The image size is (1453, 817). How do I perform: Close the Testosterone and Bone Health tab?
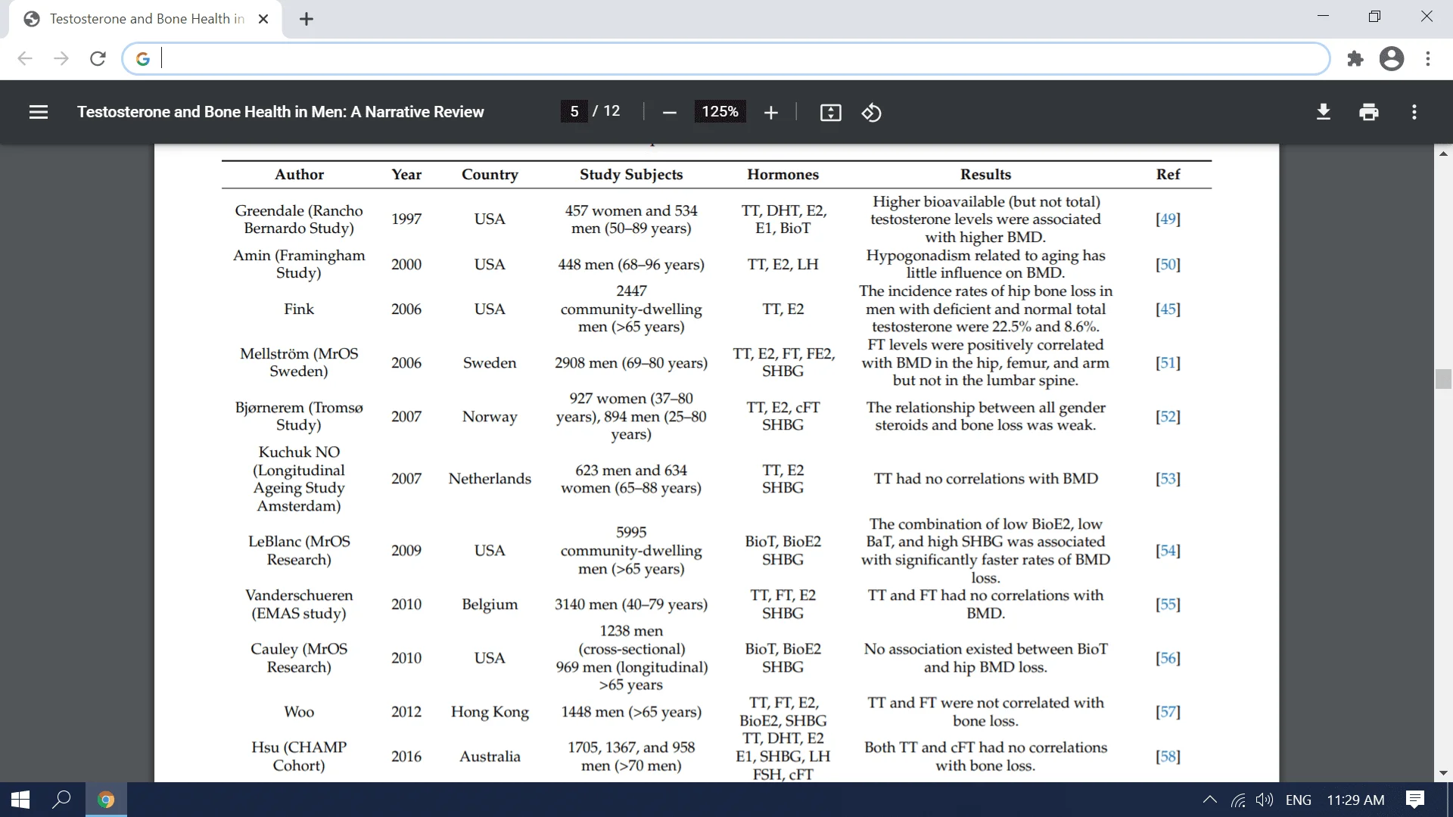pos(263,19)
